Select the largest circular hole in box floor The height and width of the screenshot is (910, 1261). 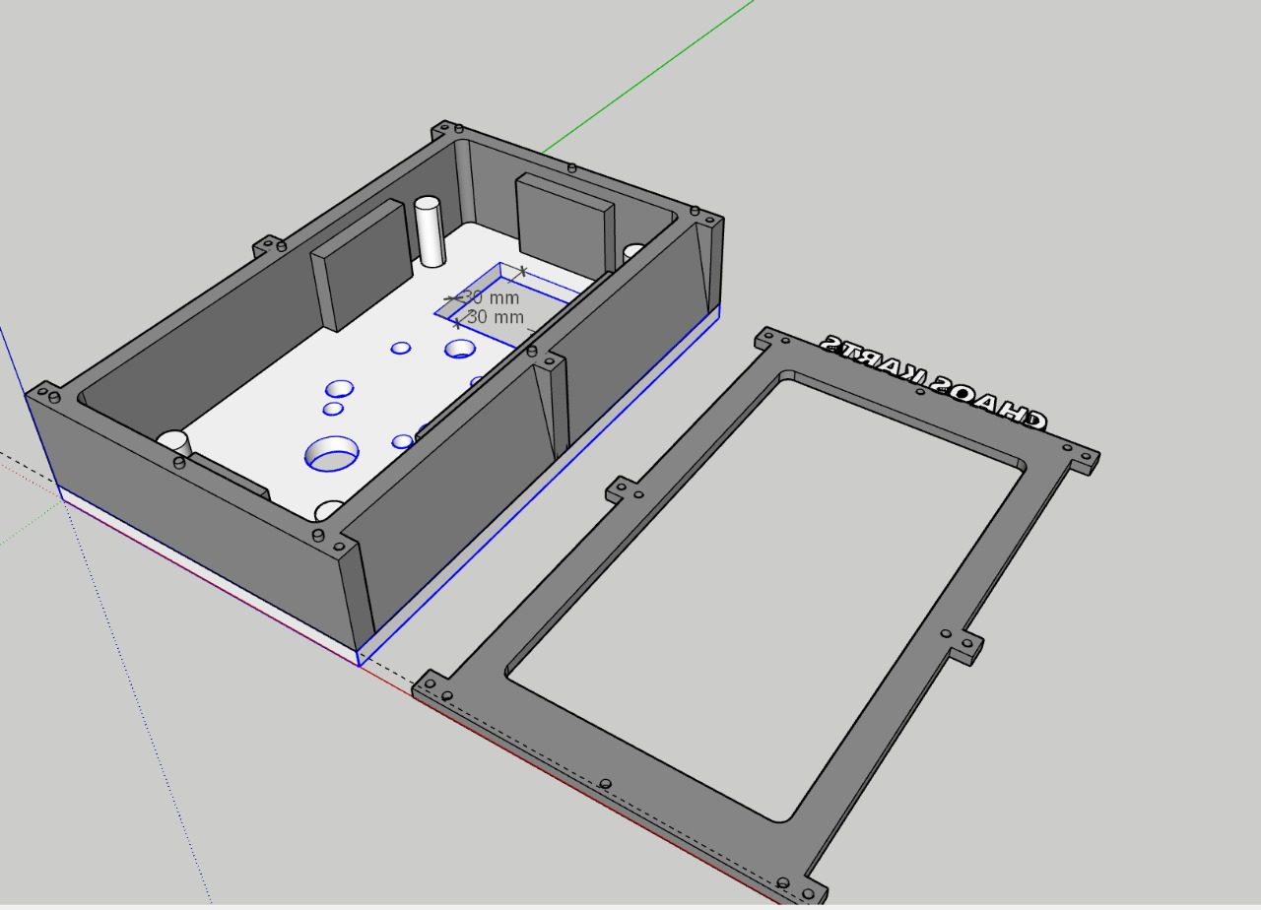pos(331,454)
